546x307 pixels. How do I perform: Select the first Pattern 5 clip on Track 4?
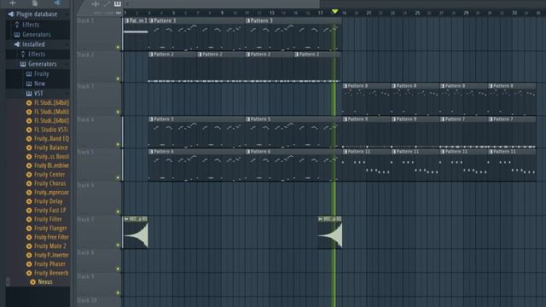(197, 132)
